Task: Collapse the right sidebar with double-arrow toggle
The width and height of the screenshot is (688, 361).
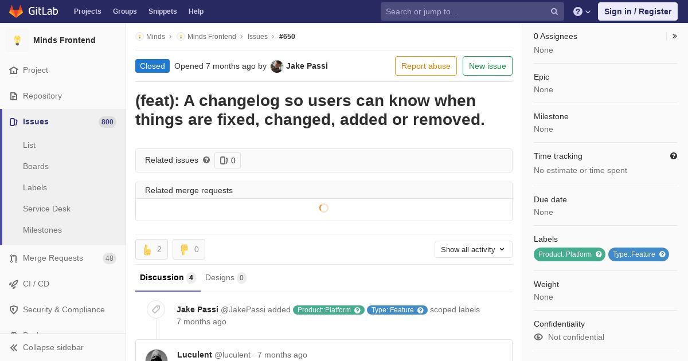Action: pos(675,36)
